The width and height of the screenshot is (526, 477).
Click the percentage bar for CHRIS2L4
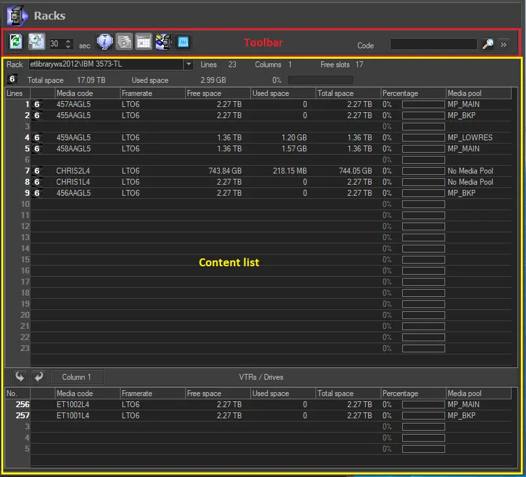423,171
